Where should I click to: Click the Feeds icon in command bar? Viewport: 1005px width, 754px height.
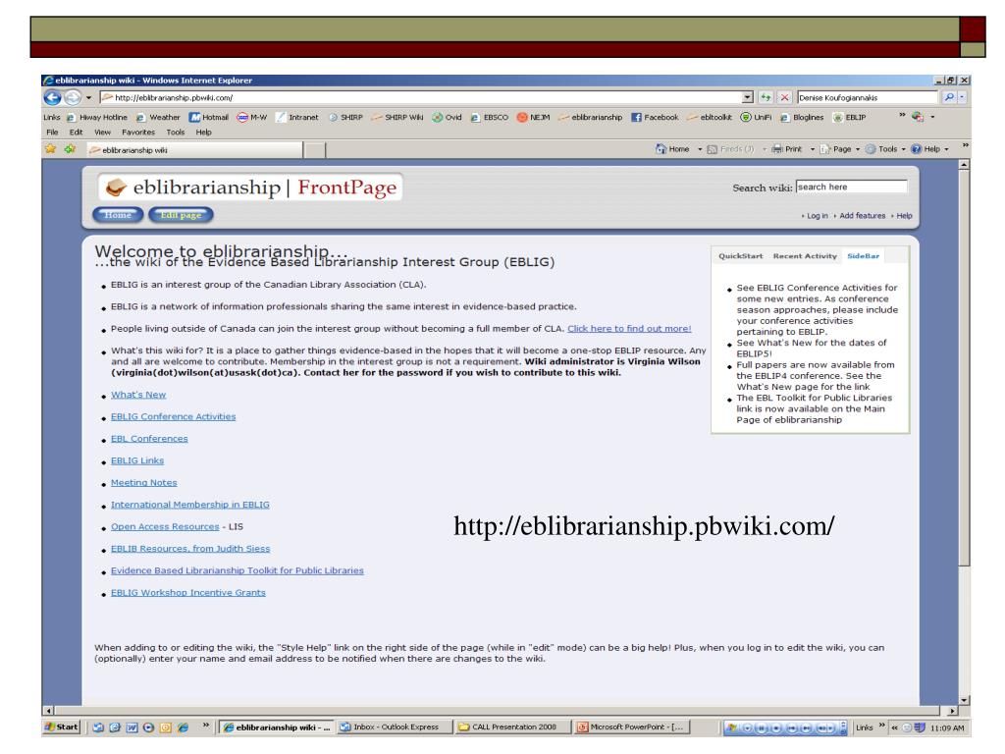(x=713, y=149)
